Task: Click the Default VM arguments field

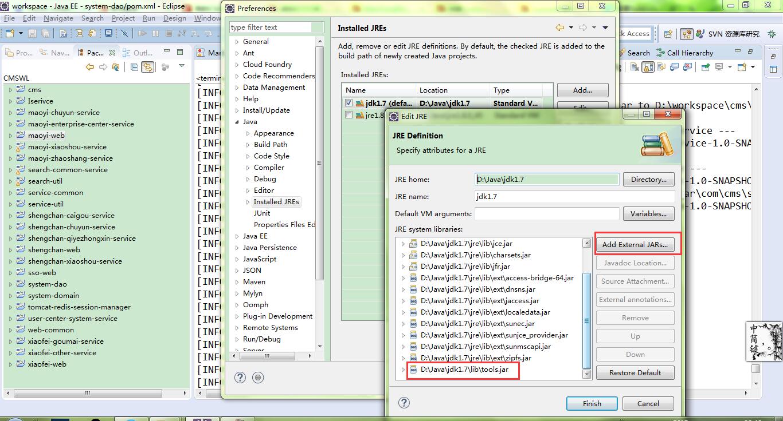Action: pyautogui.click(x=547, y=213)
